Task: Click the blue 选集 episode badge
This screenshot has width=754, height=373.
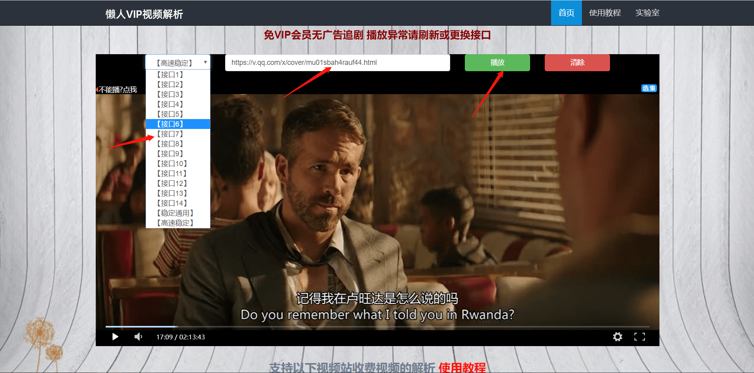Action: point(649,88)
